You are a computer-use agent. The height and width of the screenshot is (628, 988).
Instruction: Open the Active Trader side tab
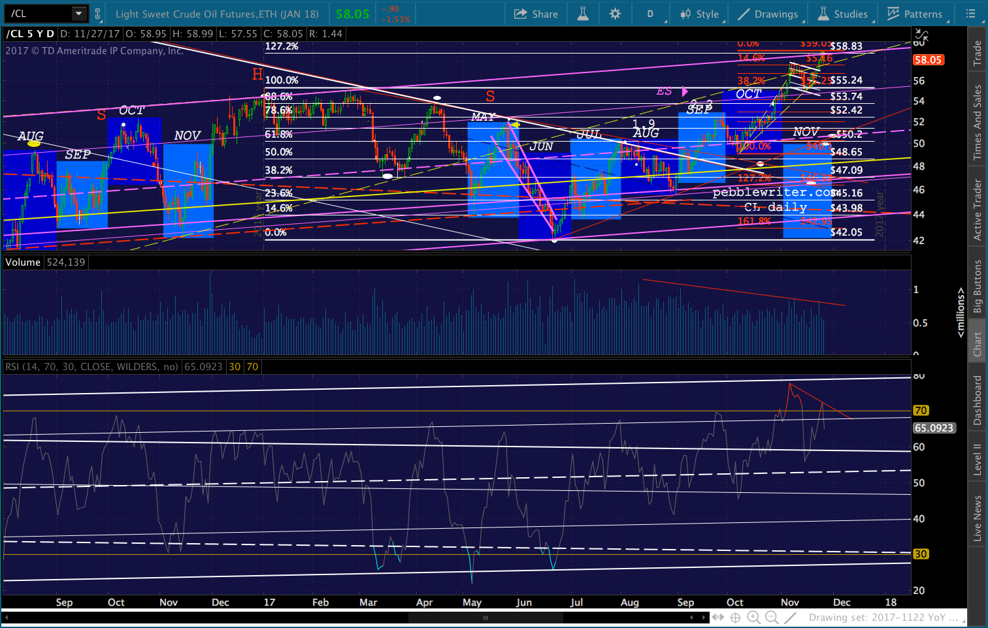tap(978, 210)
